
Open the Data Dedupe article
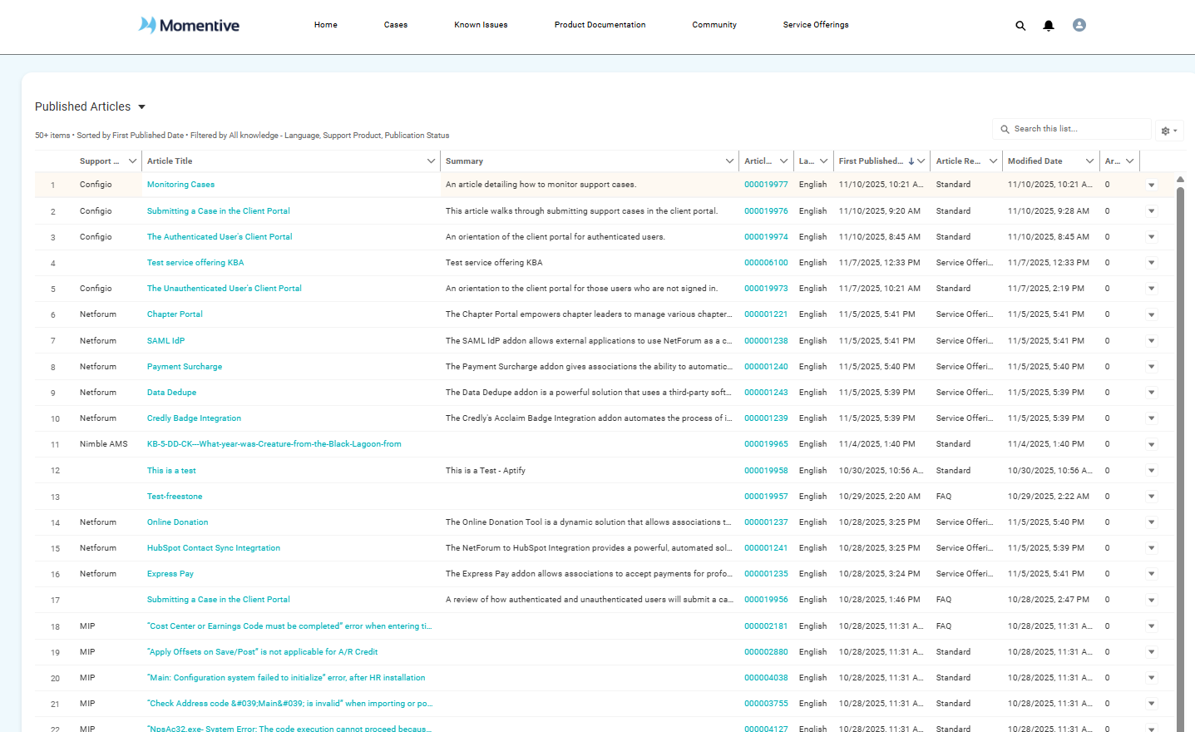(172, 393)
